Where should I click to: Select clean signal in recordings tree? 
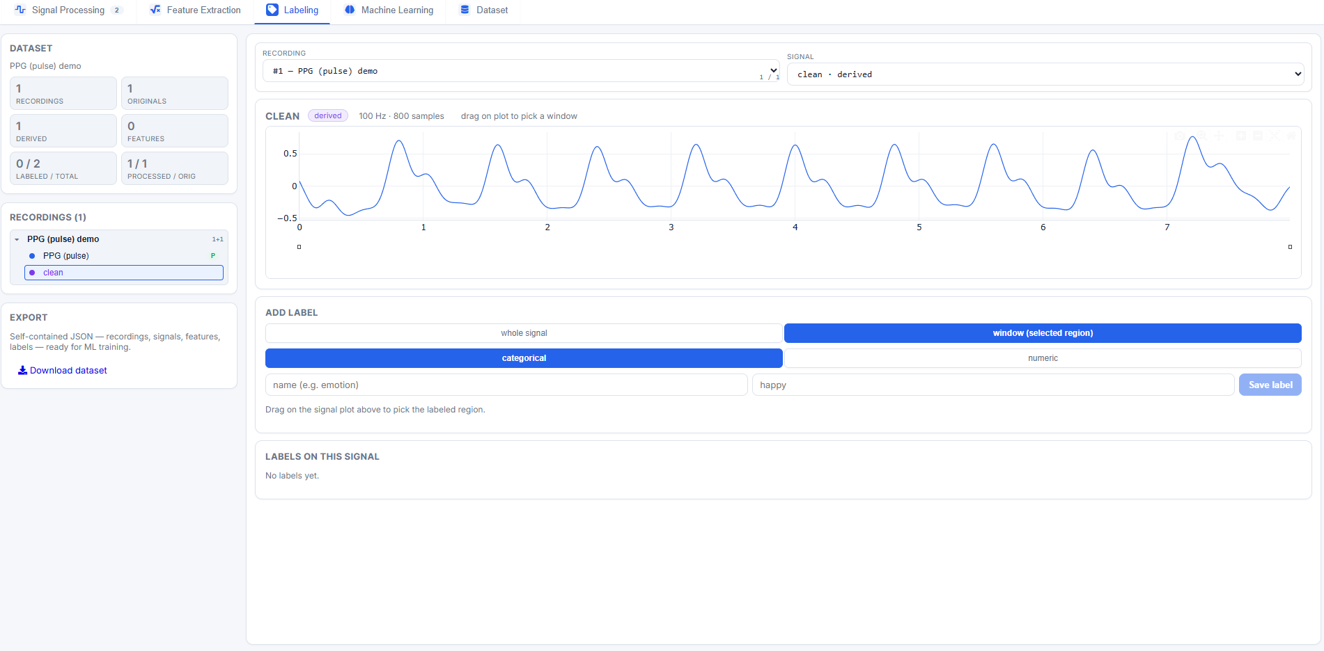124,273
